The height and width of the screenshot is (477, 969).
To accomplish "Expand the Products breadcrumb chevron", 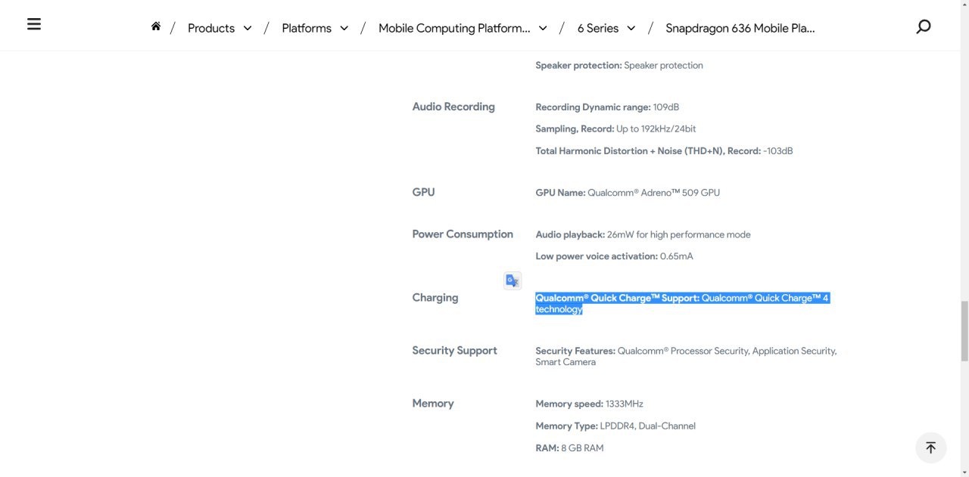I will click(x=248, y=29).
